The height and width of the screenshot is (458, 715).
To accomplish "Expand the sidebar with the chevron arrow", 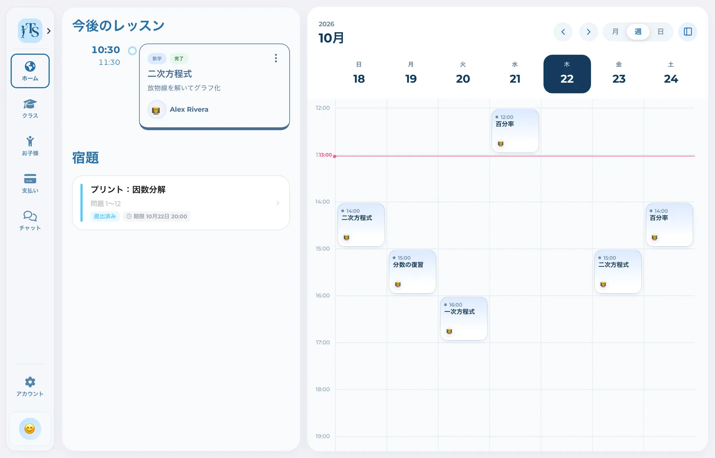I will 49,31.
